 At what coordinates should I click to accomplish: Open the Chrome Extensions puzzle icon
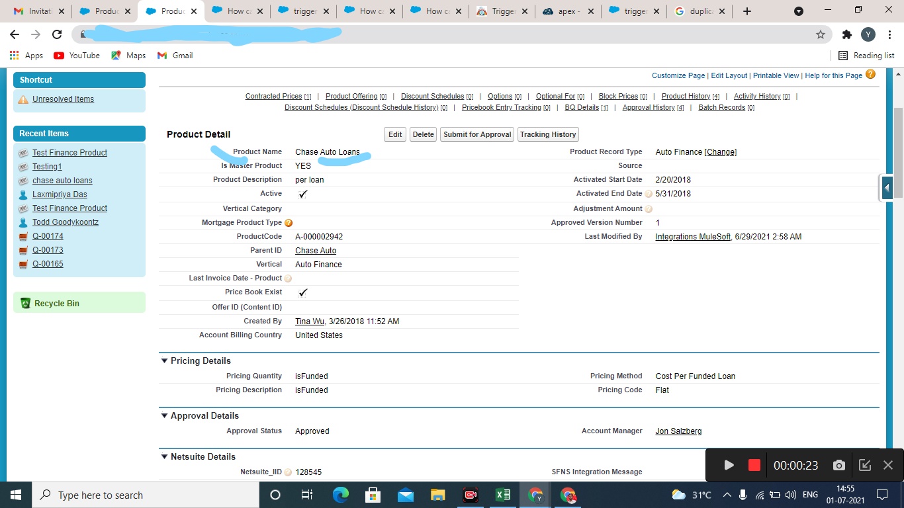(847, 34)
